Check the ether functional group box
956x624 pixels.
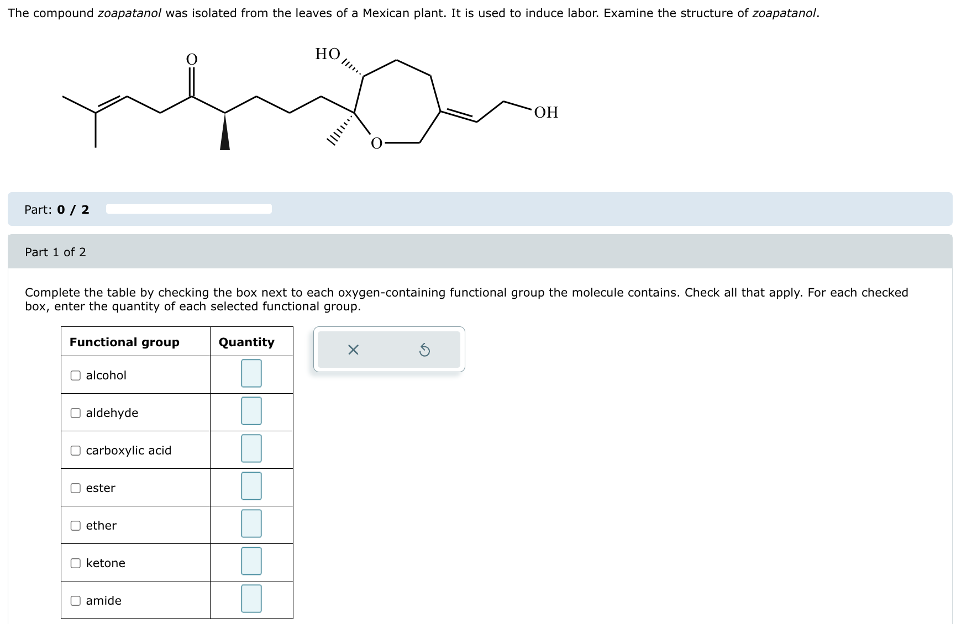(x=75, y=525)
